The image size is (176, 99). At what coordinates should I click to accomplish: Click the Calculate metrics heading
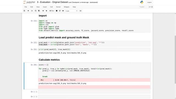[x=49, y=60]
